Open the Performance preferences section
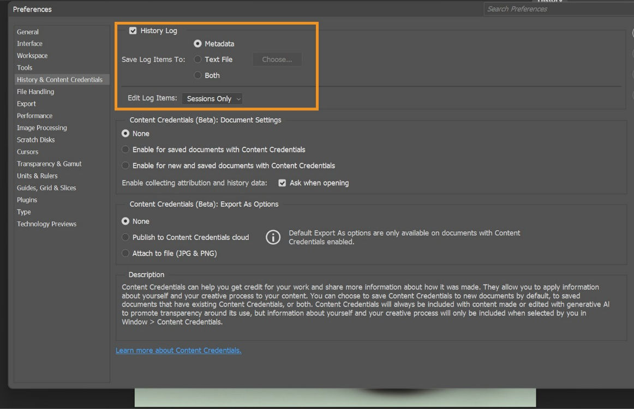The width and height of the screenshot is (634, 409). tap(34, 116)
